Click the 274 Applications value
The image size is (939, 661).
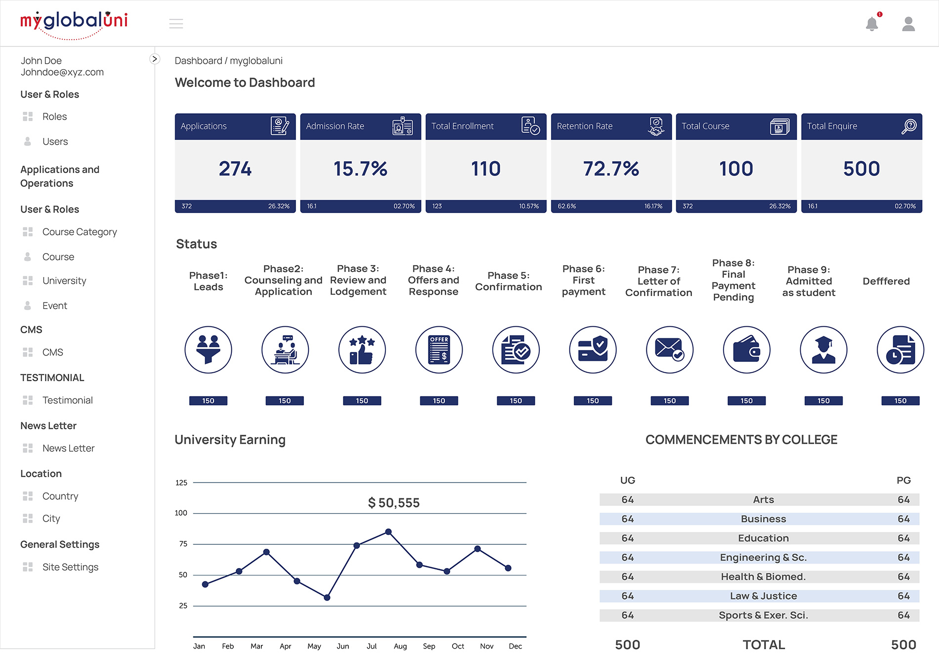(235, 169)
